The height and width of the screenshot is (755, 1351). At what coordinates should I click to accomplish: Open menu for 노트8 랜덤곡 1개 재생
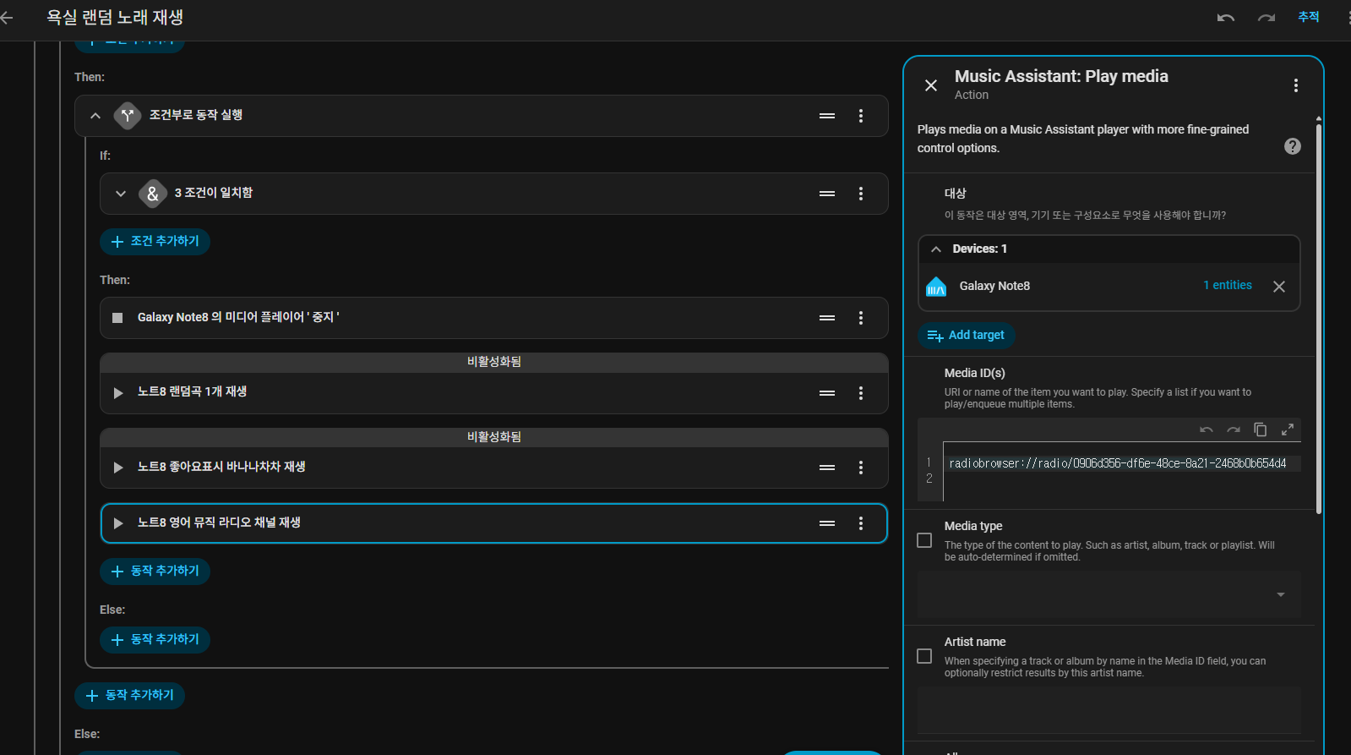[861, 393]
